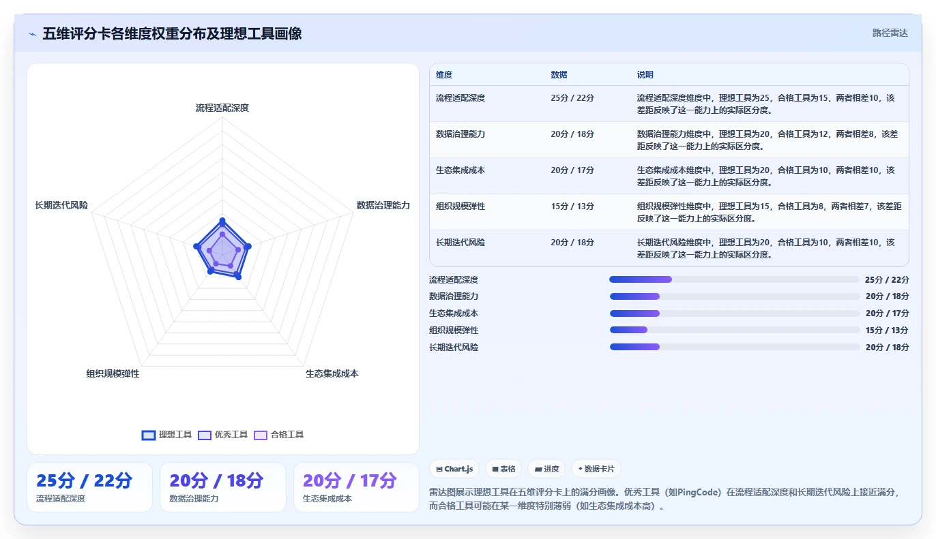Click 流程适配深度 in the table
936x539 pixels.
coord(460,98)
